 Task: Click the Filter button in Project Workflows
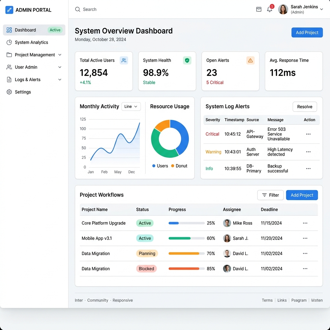(x=270, y=195)
